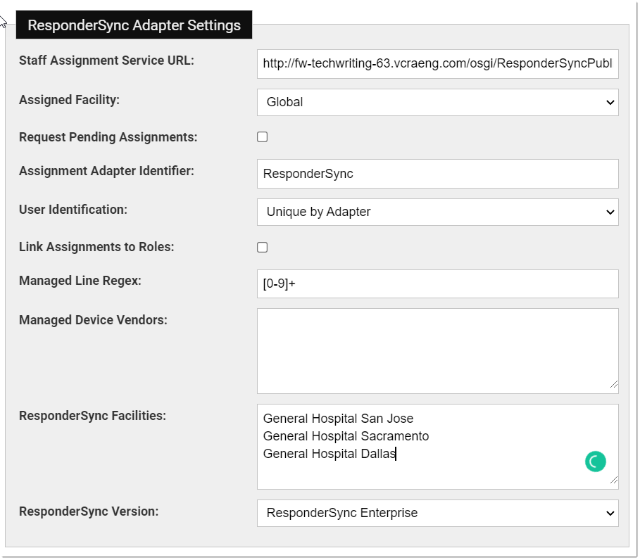Click the Staff Assignment Service URL label

point(106,61)
